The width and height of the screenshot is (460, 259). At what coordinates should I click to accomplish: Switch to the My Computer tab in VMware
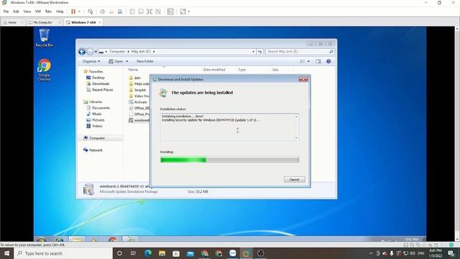click(43, 22)
